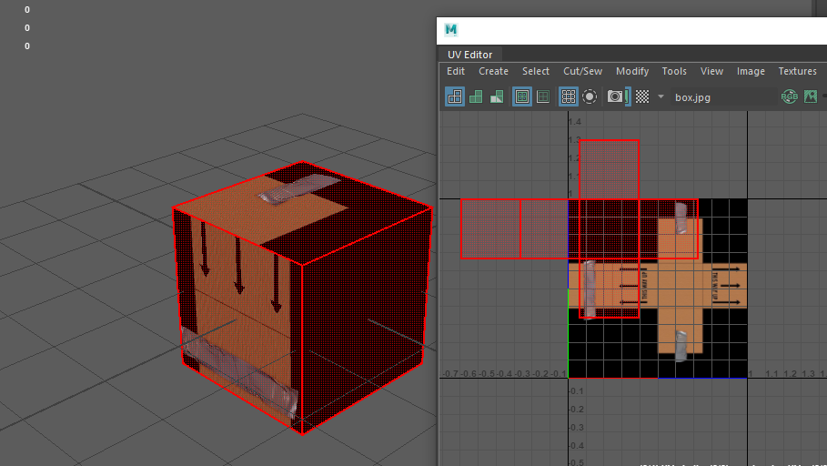
Task: Click the RGB channels display icon
Action: (x=789, y=96)
